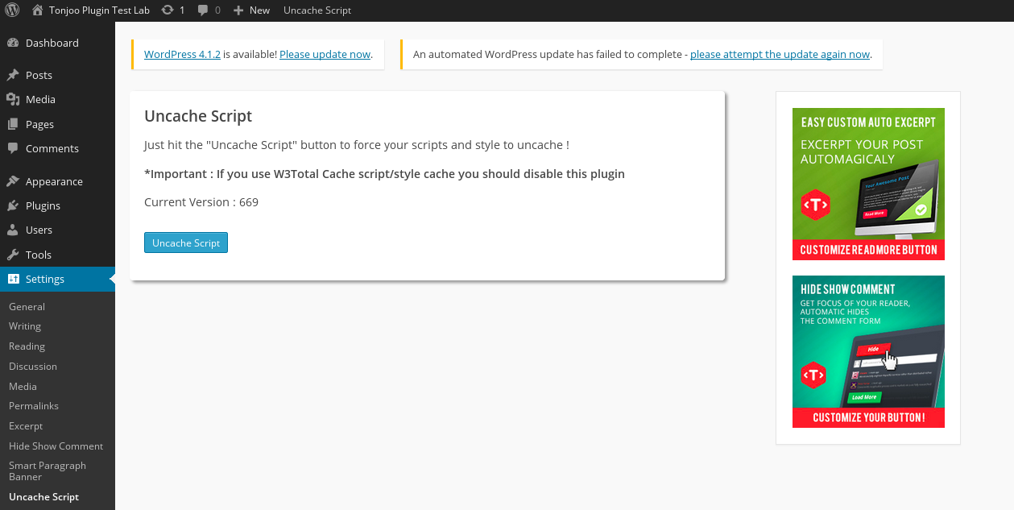Select Uncache Script submenu item
The width and height of the screenshot is (1014, 510).
[43, 497]
